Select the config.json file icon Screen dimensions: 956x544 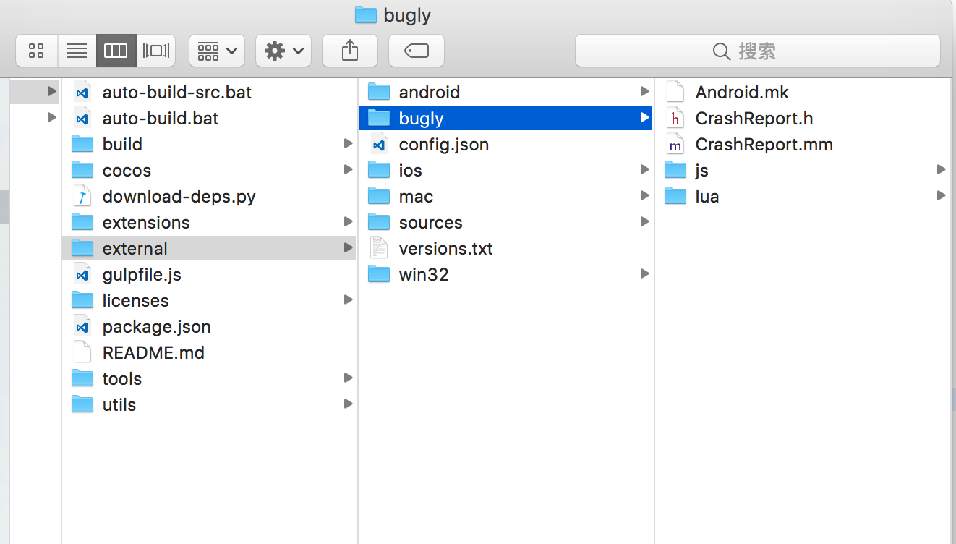[x=379, y=145]
